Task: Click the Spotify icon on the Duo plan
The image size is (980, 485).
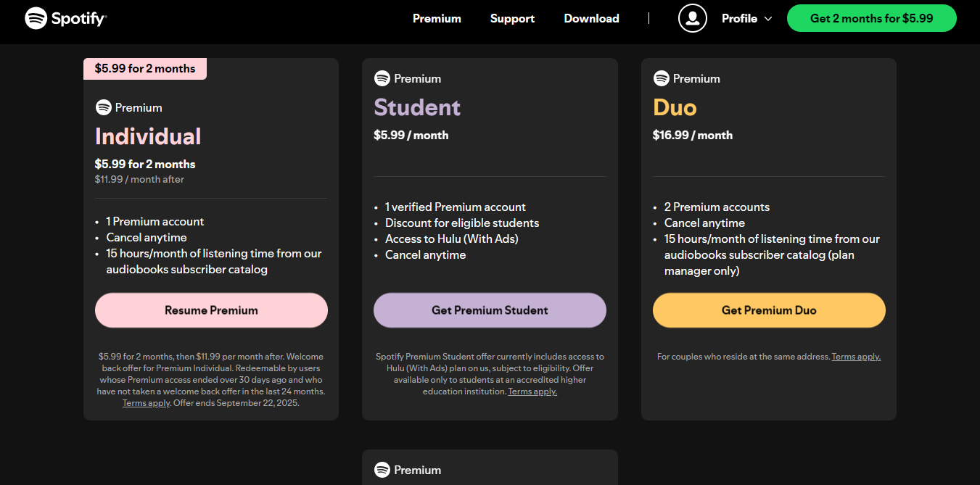Action: pos(662,78)
